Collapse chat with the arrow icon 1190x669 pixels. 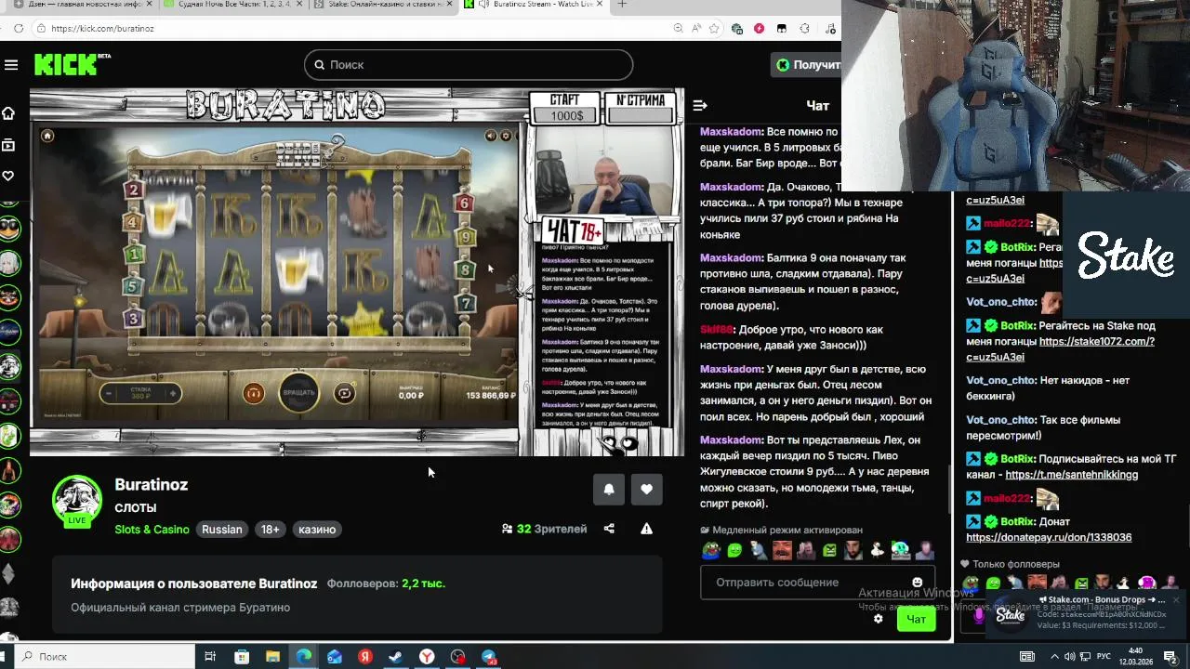pyautogui.click(x=700, y=106)
